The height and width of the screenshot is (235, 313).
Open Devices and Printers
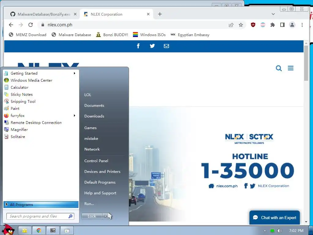102,171
